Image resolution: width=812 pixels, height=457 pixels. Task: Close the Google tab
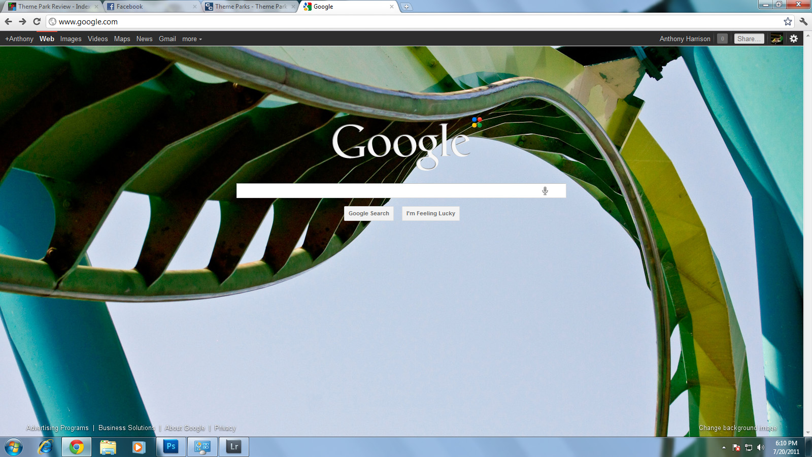tap(391, 7)
